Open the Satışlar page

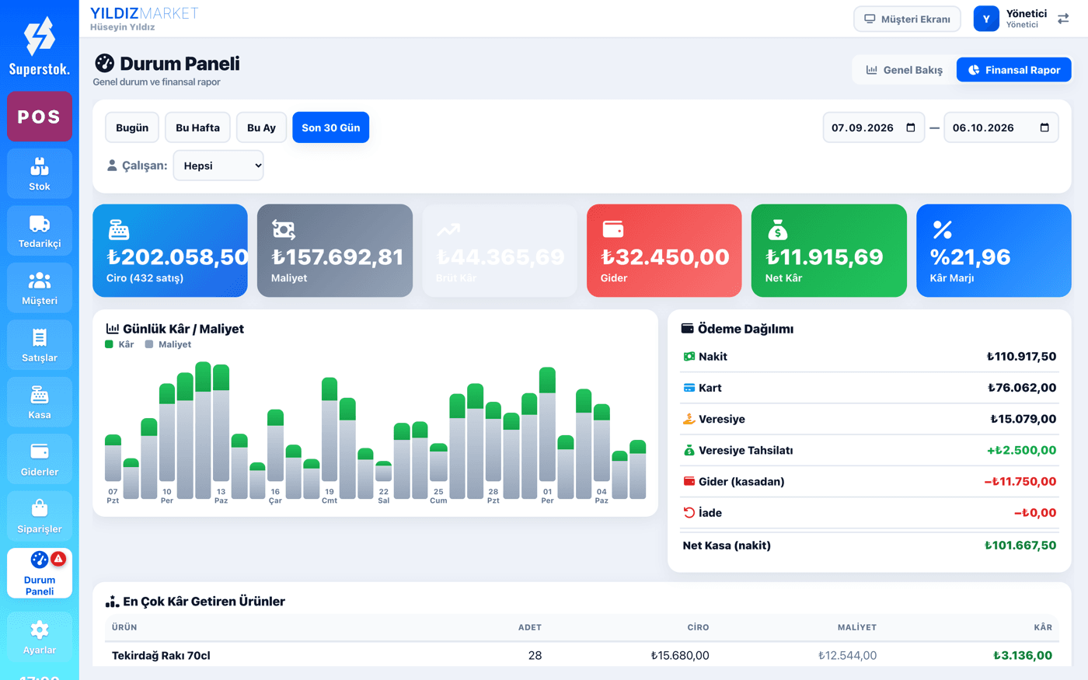point(40,345)
